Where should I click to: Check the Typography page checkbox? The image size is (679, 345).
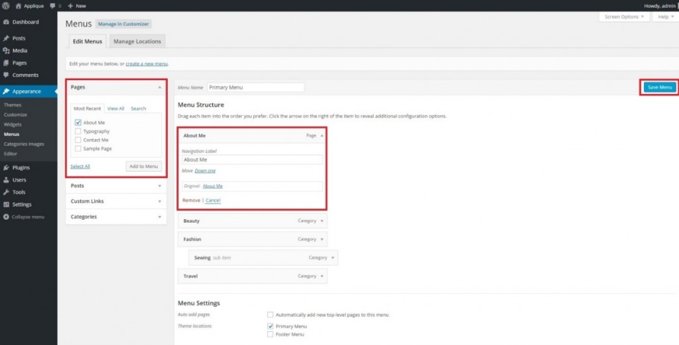pyautogui.click(x=78, y=131)
